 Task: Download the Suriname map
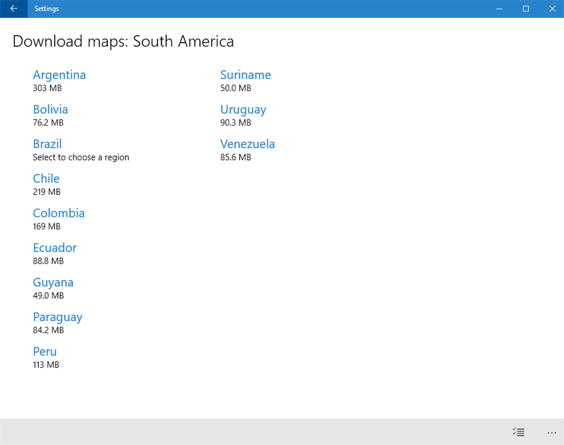(x=245, y=75)
